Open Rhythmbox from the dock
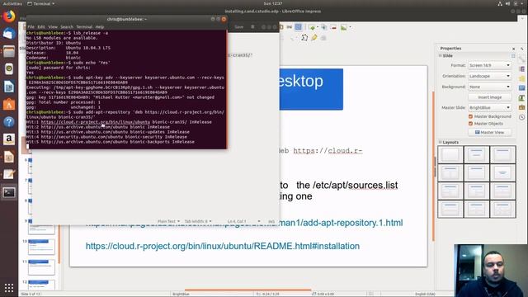Image resolution: width=528 pixels, height=297 pixels. tap(9, 68)
